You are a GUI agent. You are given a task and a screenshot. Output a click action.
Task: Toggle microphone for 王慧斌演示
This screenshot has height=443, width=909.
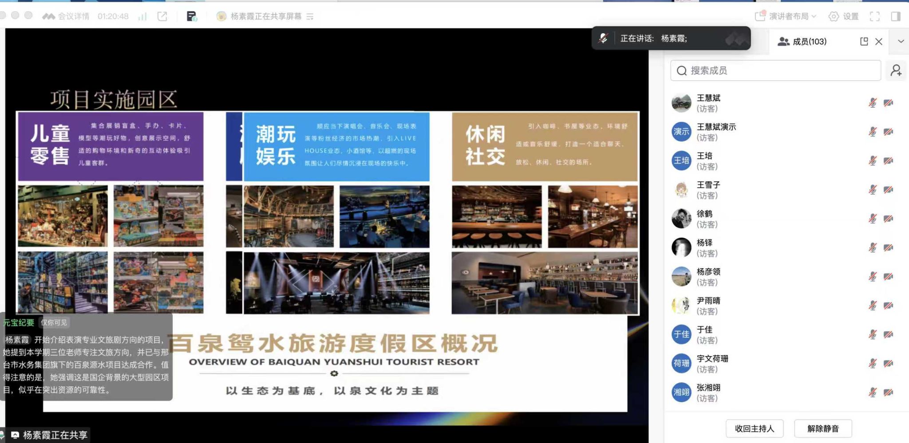click(873, 132)
